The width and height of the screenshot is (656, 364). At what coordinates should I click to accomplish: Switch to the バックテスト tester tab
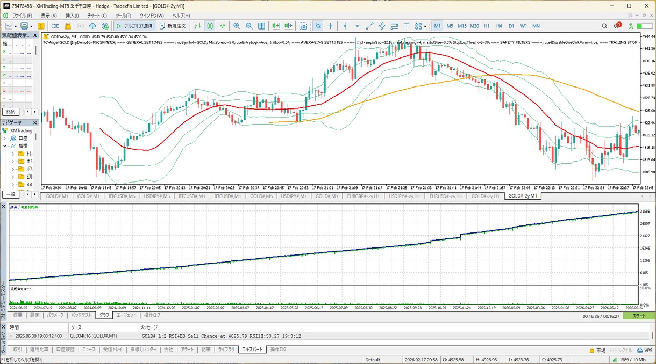(82, 316)
